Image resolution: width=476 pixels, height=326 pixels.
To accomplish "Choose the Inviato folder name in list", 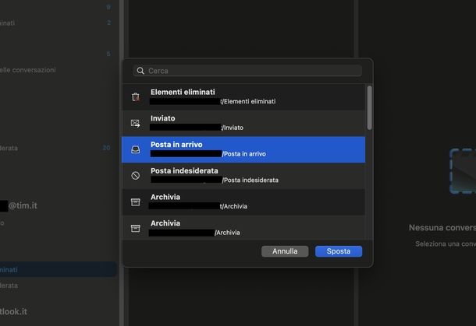I will pos(163,118).
